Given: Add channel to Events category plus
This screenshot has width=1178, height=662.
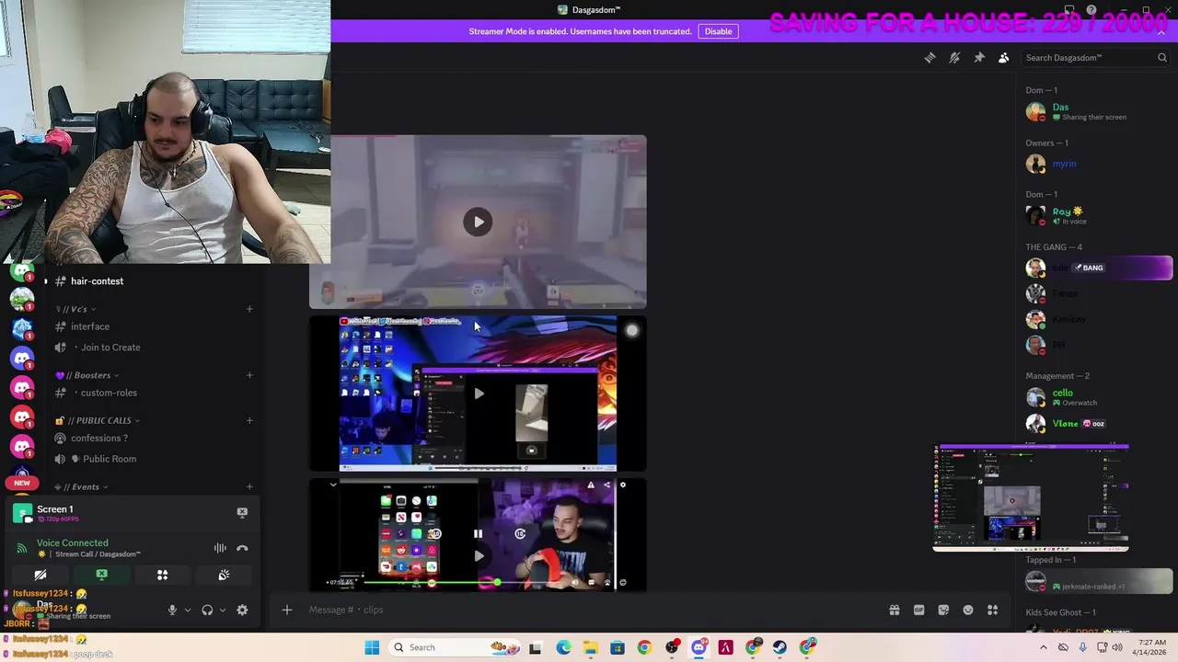Looking at the screenshot, I should pyautogui.click(x=249, y=486).
